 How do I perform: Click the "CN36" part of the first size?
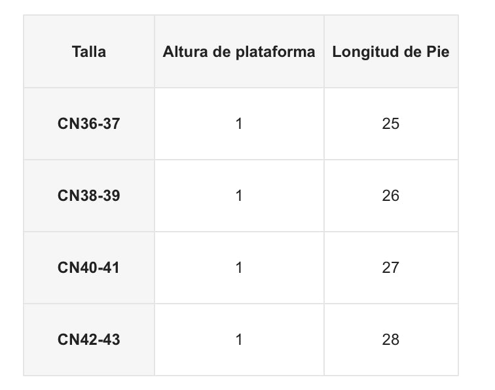click(x=76, y=124)
